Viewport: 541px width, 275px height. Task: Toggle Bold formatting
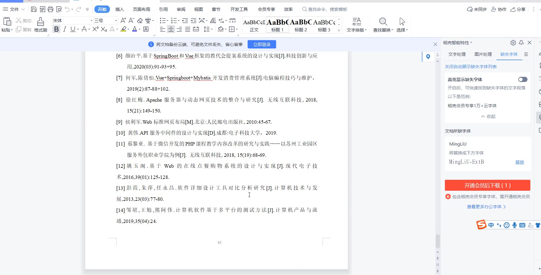click(x=56, y=29)
